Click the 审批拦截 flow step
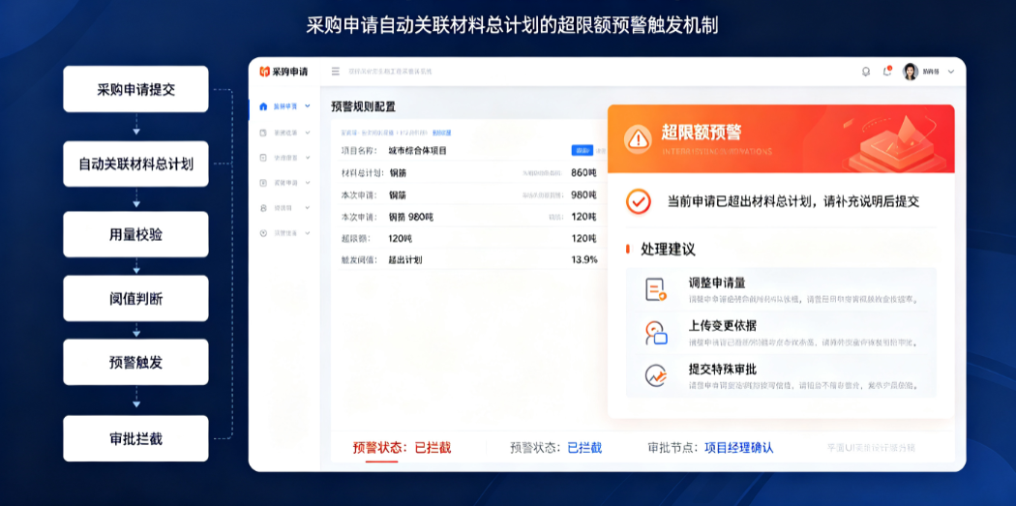The height and width of the screenshot is (506, 1016). pyautogui.click(x=136, y=438)
